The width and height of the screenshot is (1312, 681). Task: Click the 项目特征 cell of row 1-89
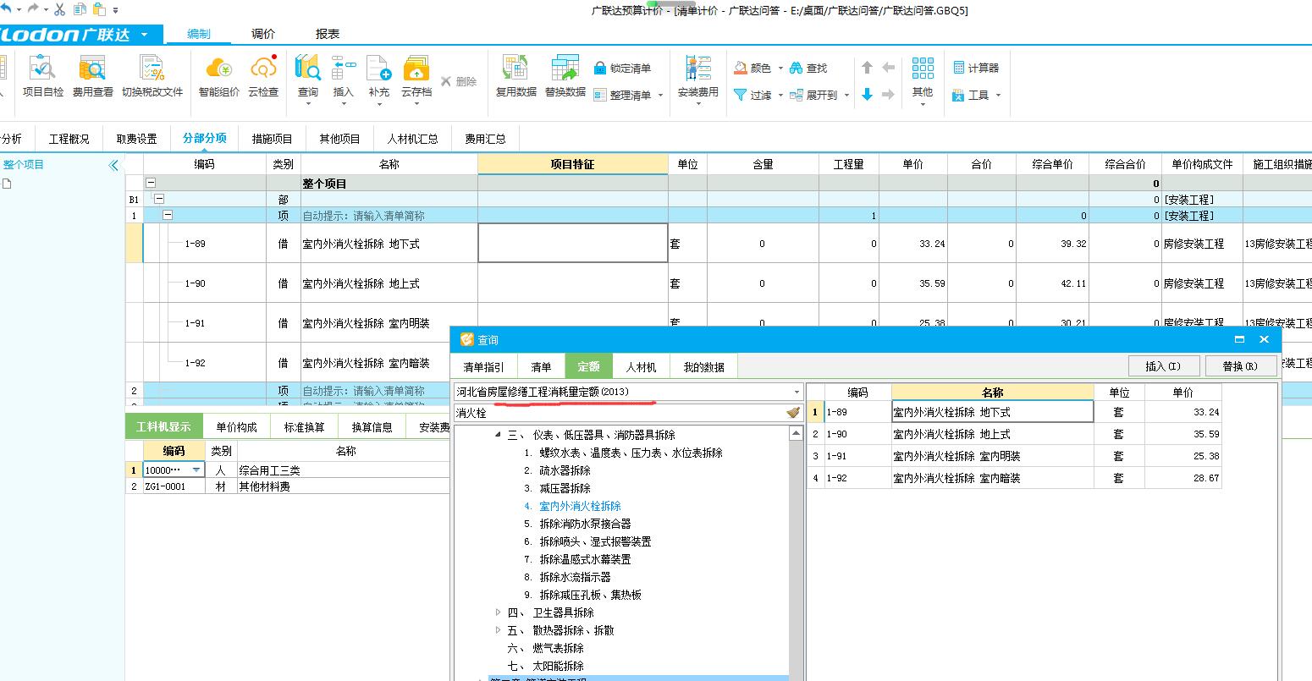[x=573, y=244]
